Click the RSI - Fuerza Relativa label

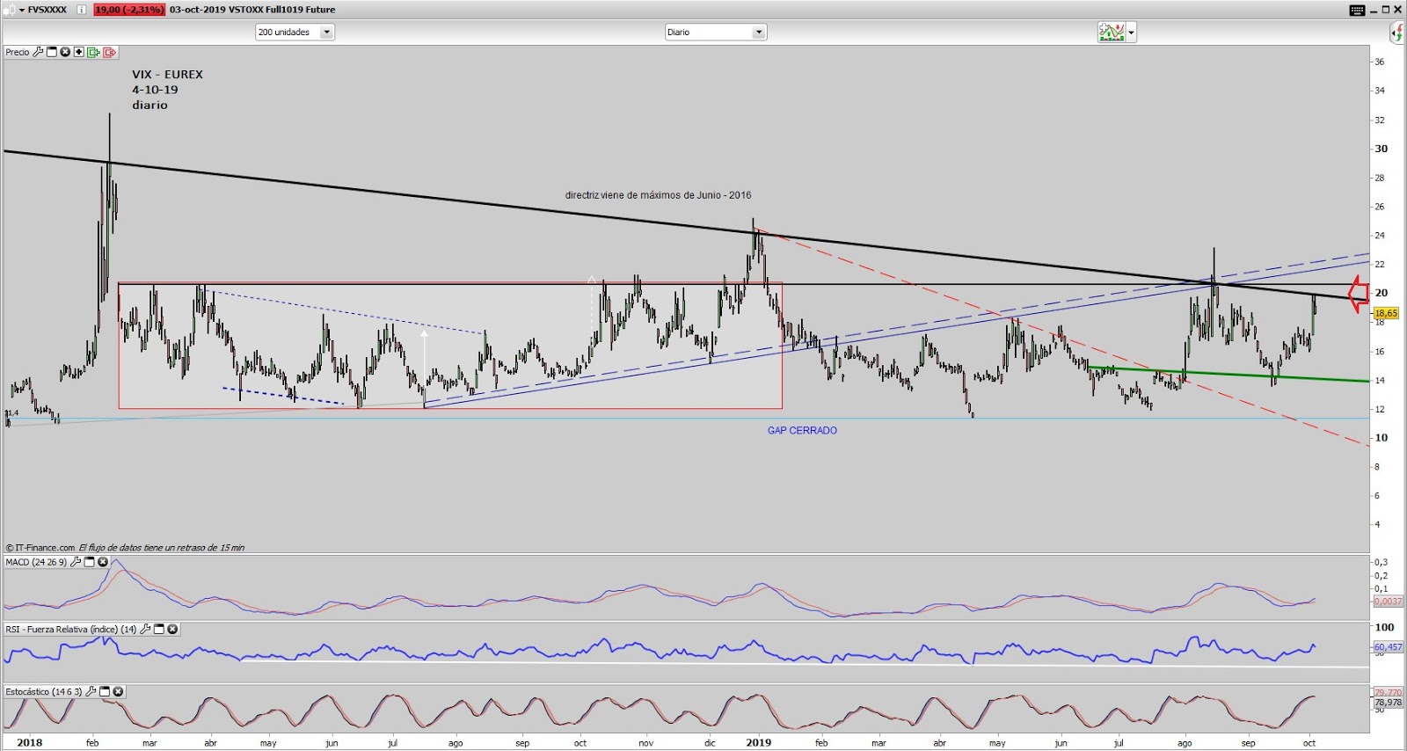71,629
